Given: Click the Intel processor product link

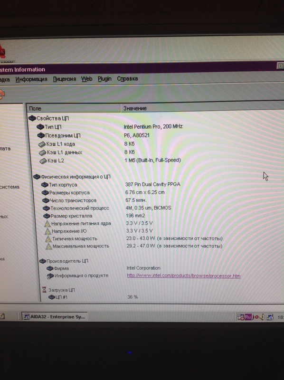Looking at the screenshot, I should point(184,275).
